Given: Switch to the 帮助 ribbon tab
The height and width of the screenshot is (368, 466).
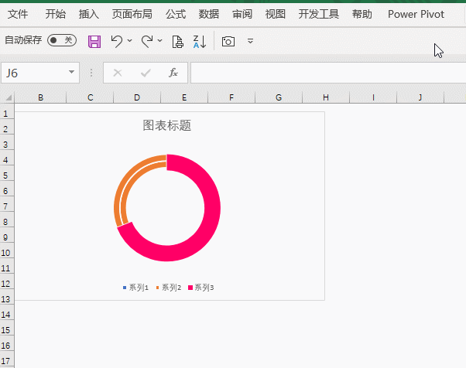Looking at the screenshot, I should [362, 14].
